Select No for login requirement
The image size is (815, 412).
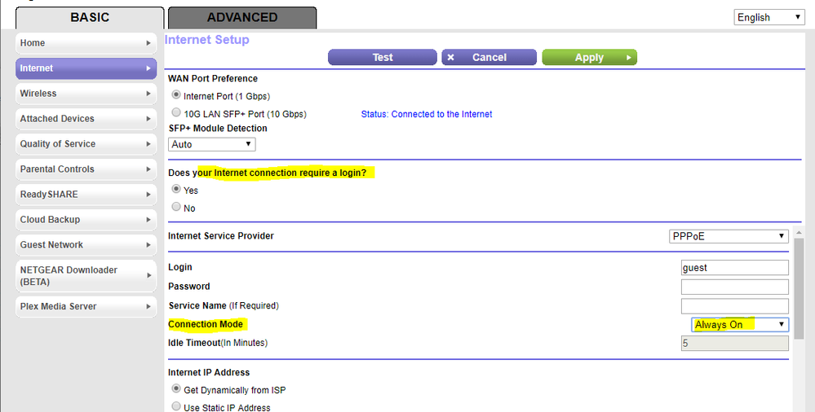point(176,208)
